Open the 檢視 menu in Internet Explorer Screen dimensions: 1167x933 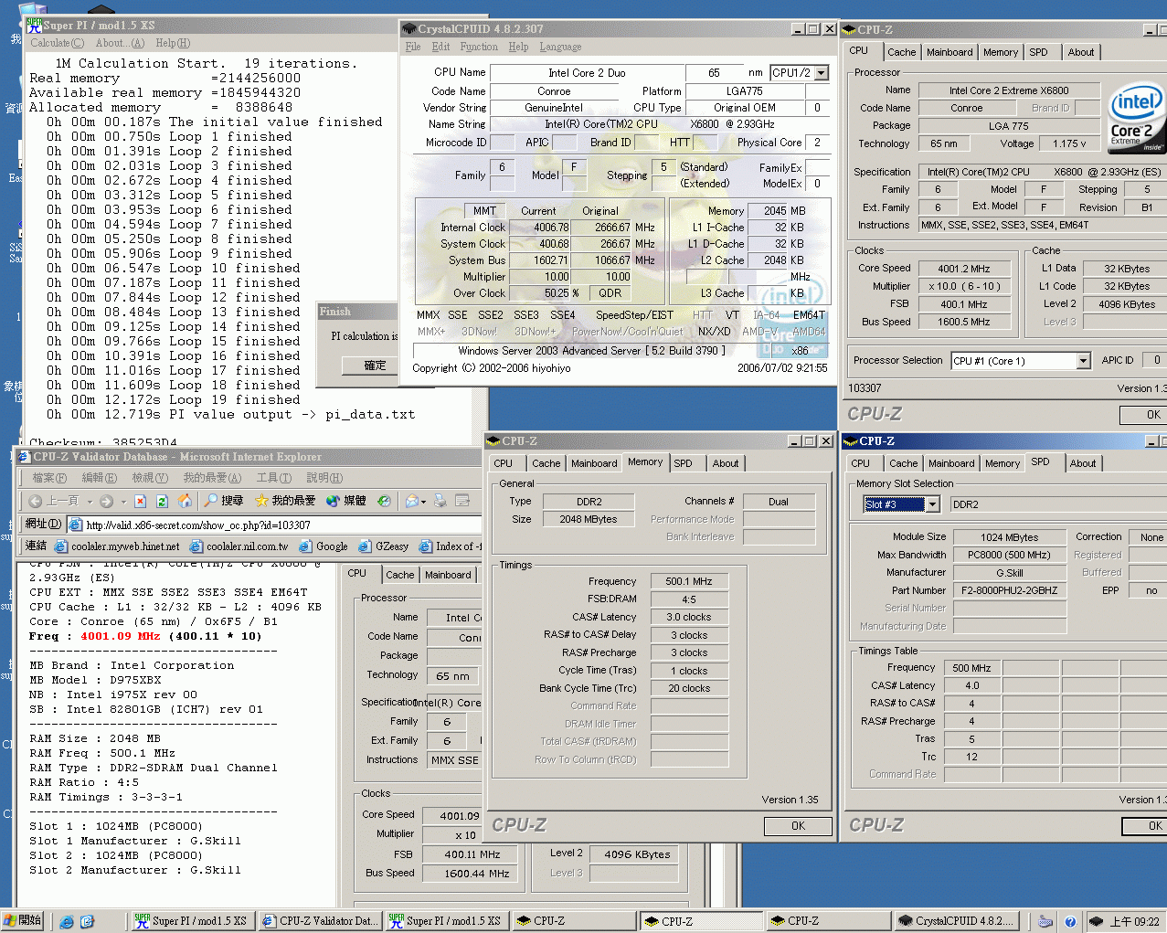tap(150, 478)
